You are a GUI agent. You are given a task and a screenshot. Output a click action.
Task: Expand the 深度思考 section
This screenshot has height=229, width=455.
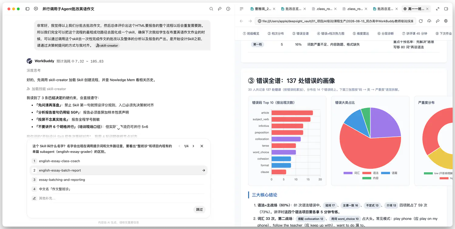(x=34, y=70)
